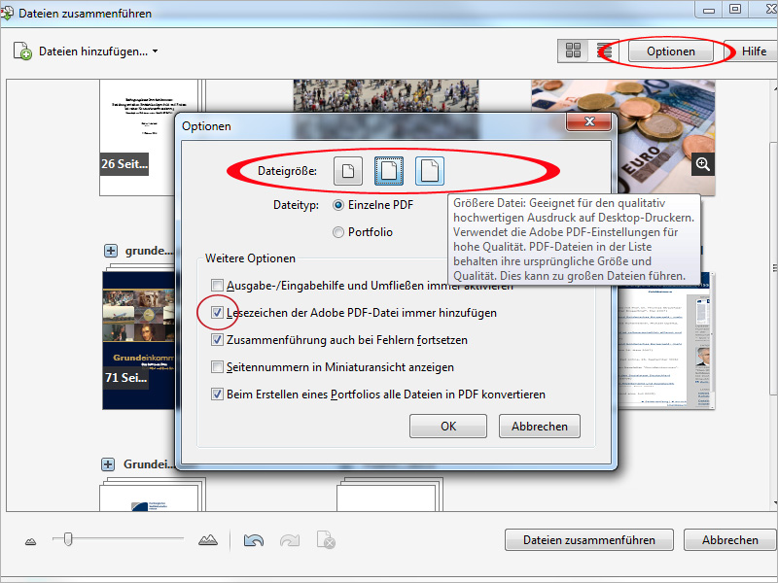778x583 pixels.
Task: Select the 71 Seiten Grundeinkommen thumbnail
Action: point(139,340)
